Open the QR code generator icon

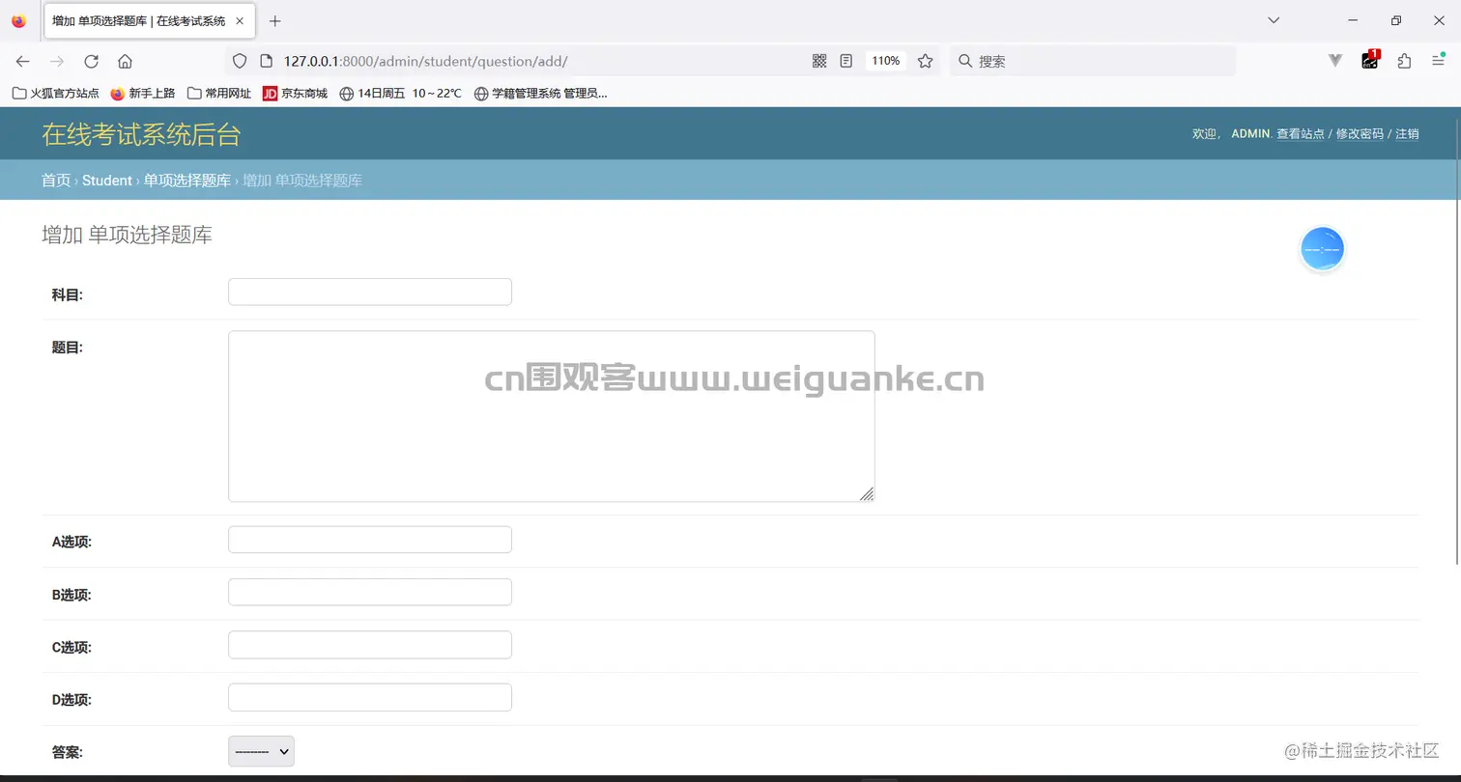coord(819,61)
